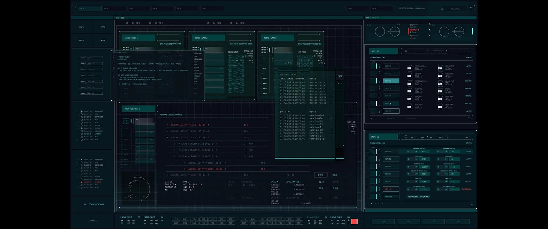Click the red SUSPENDED status text

tap(467, 189)
